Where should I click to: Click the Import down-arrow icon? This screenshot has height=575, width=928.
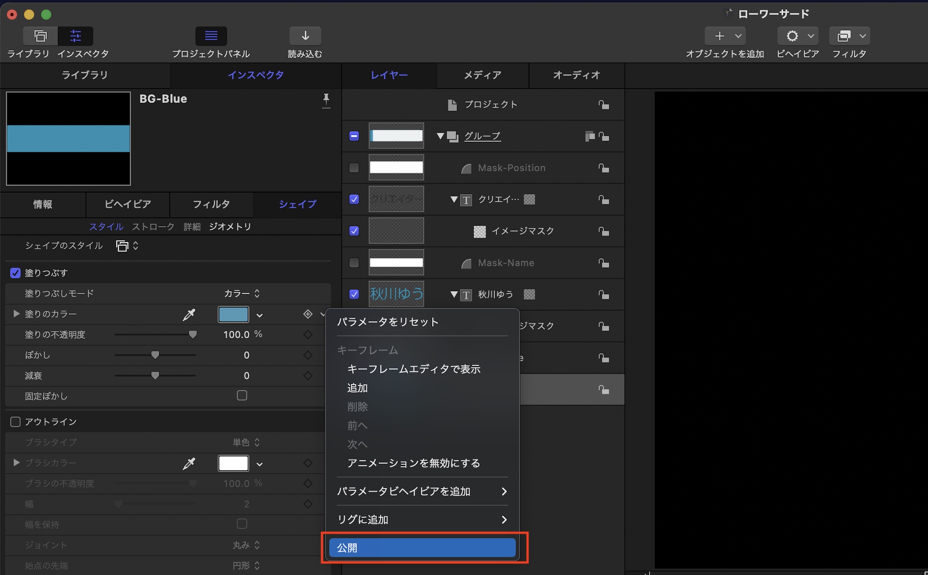(305, 36)
